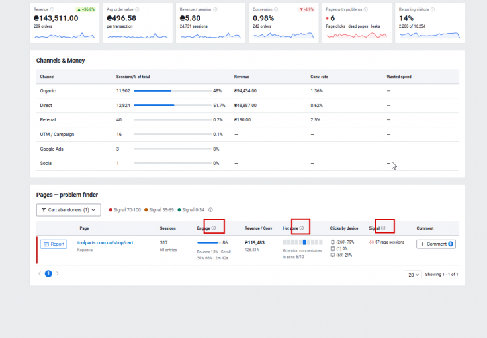This screenshot has width=487, height=338.
Task: Add a comment with the Comment button
Action: coord(436,244)
